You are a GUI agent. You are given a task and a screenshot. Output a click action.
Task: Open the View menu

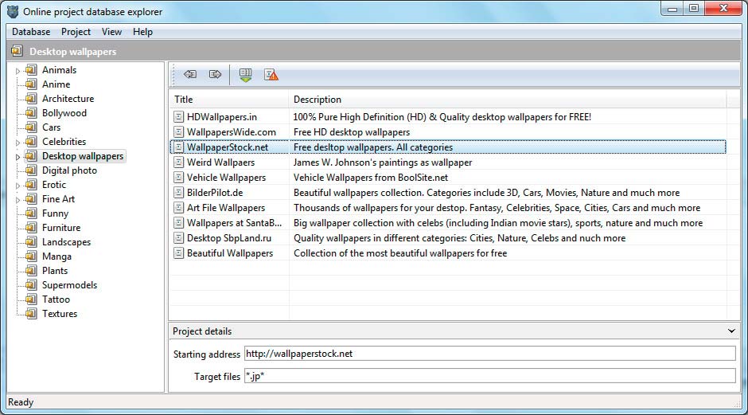pos(111,32)
